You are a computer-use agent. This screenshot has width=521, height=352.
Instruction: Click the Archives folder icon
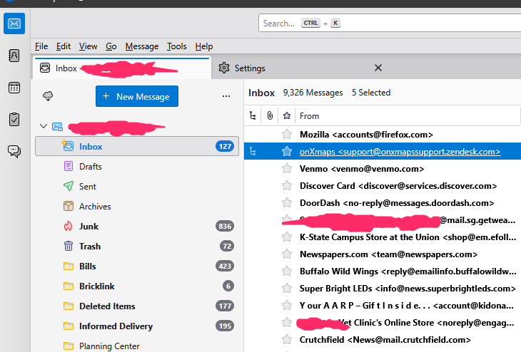69,206
